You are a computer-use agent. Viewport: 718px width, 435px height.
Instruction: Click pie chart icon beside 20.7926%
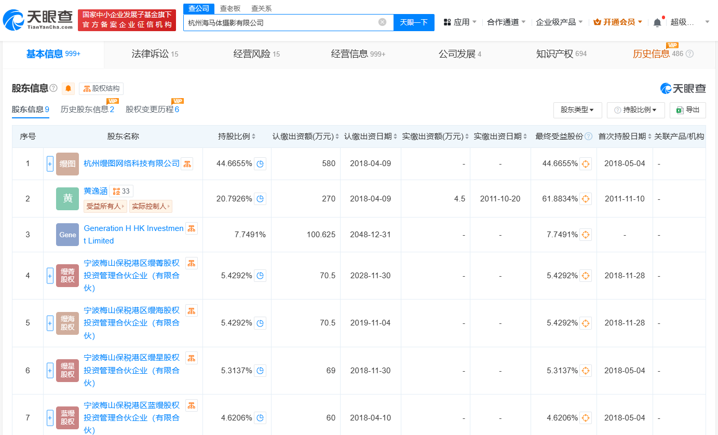261,199
